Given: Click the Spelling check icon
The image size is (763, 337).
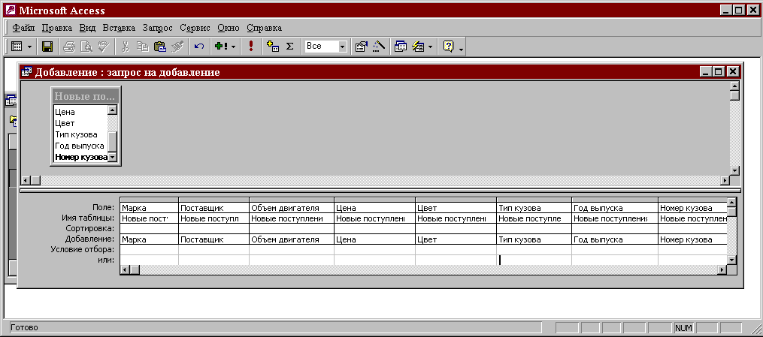Looking at the screenshot, I should (x=104, y=47).
